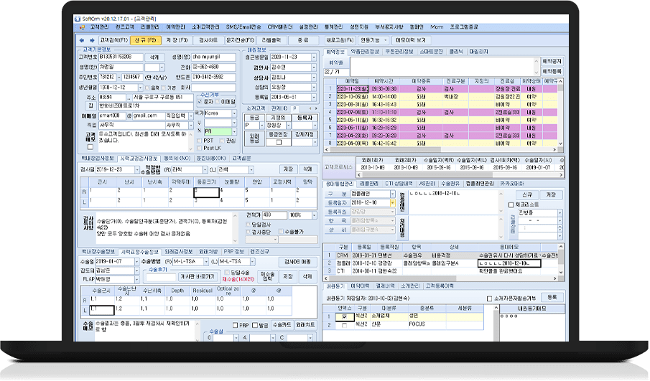
Task: Open the SMS/Email전송 menu
Action: (x=243, y=27)
